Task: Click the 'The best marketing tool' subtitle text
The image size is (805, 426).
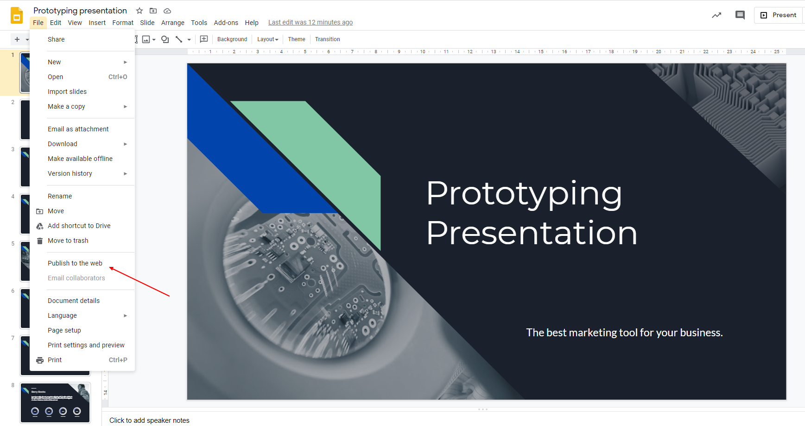Action: [x=624, y=333]
